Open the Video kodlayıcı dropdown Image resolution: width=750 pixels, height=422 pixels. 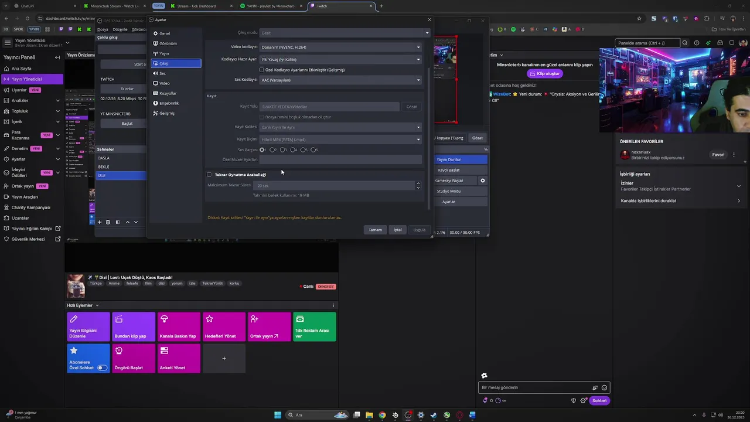pyautogui.click(x=340, y=47)
